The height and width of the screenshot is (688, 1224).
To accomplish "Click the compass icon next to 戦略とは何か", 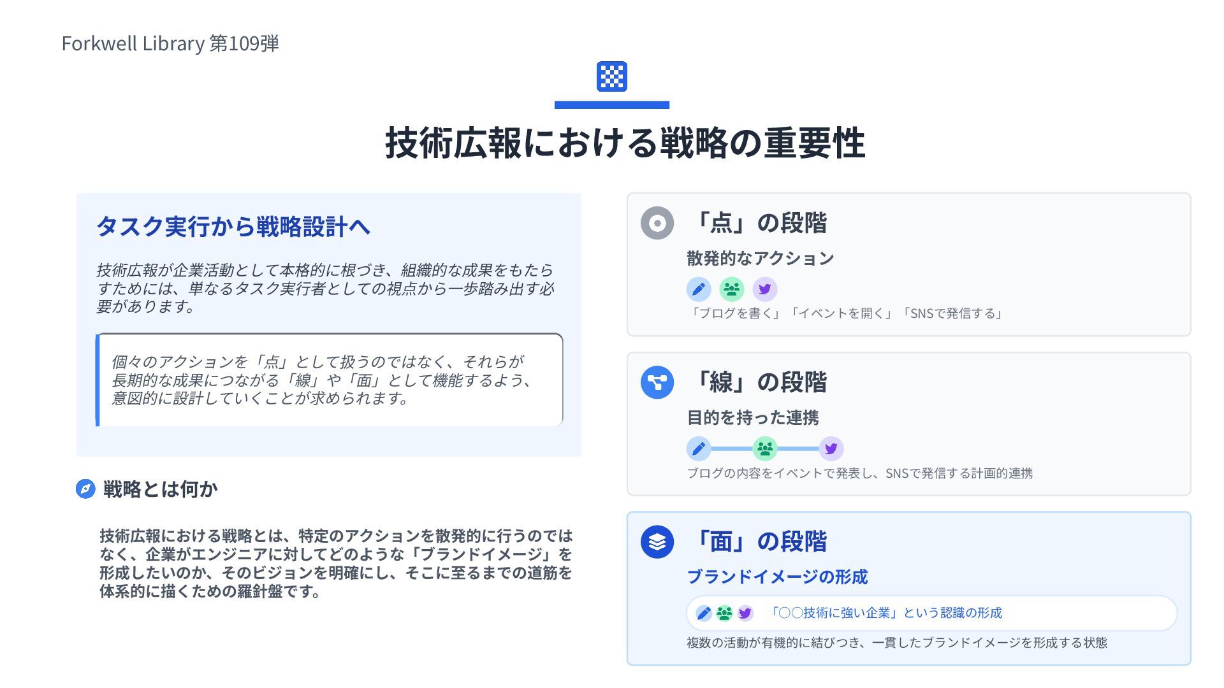I will tap(85, 489).
